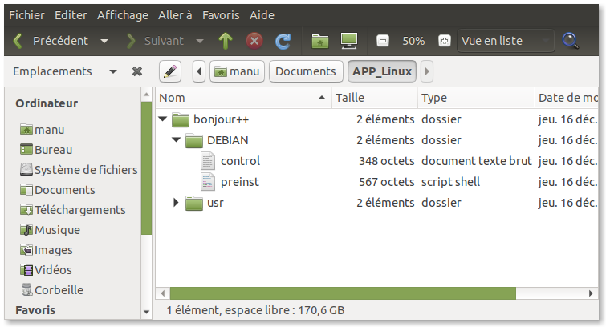Click the file list scroll-left arrow
This screenshot has height=327, width=606.
(163, 293)
